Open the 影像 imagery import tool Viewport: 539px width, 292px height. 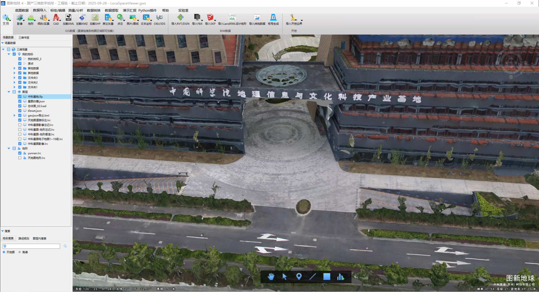[20, 20]
